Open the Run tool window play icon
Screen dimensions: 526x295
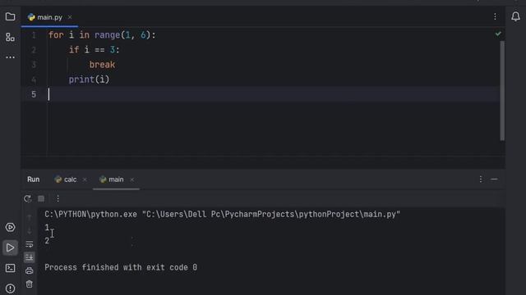point(10,247)
